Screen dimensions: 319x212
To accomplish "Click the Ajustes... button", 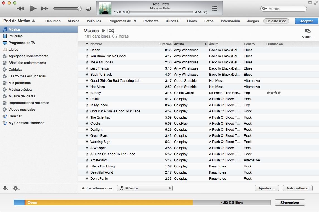I will tap(267, 188).
